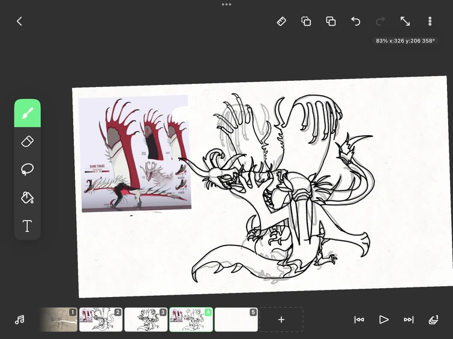The width and height of the screenshot is (453, 339).
Task: Click the copy frame icon
Action: point(306,21)
